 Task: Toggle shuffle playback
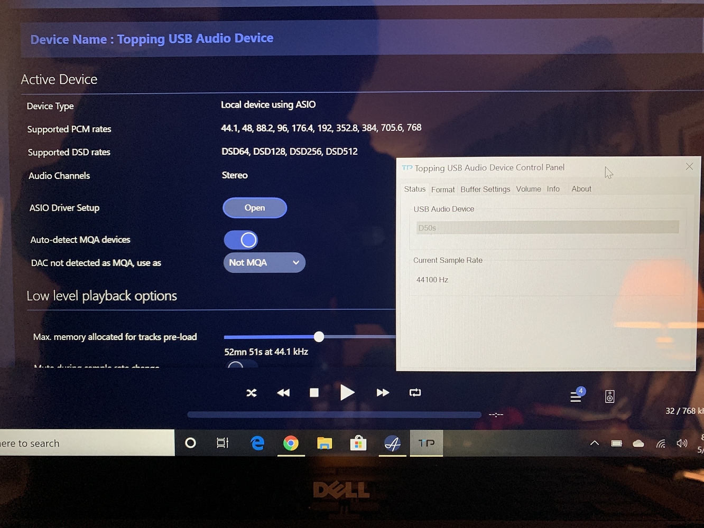(x=252, y=393)
